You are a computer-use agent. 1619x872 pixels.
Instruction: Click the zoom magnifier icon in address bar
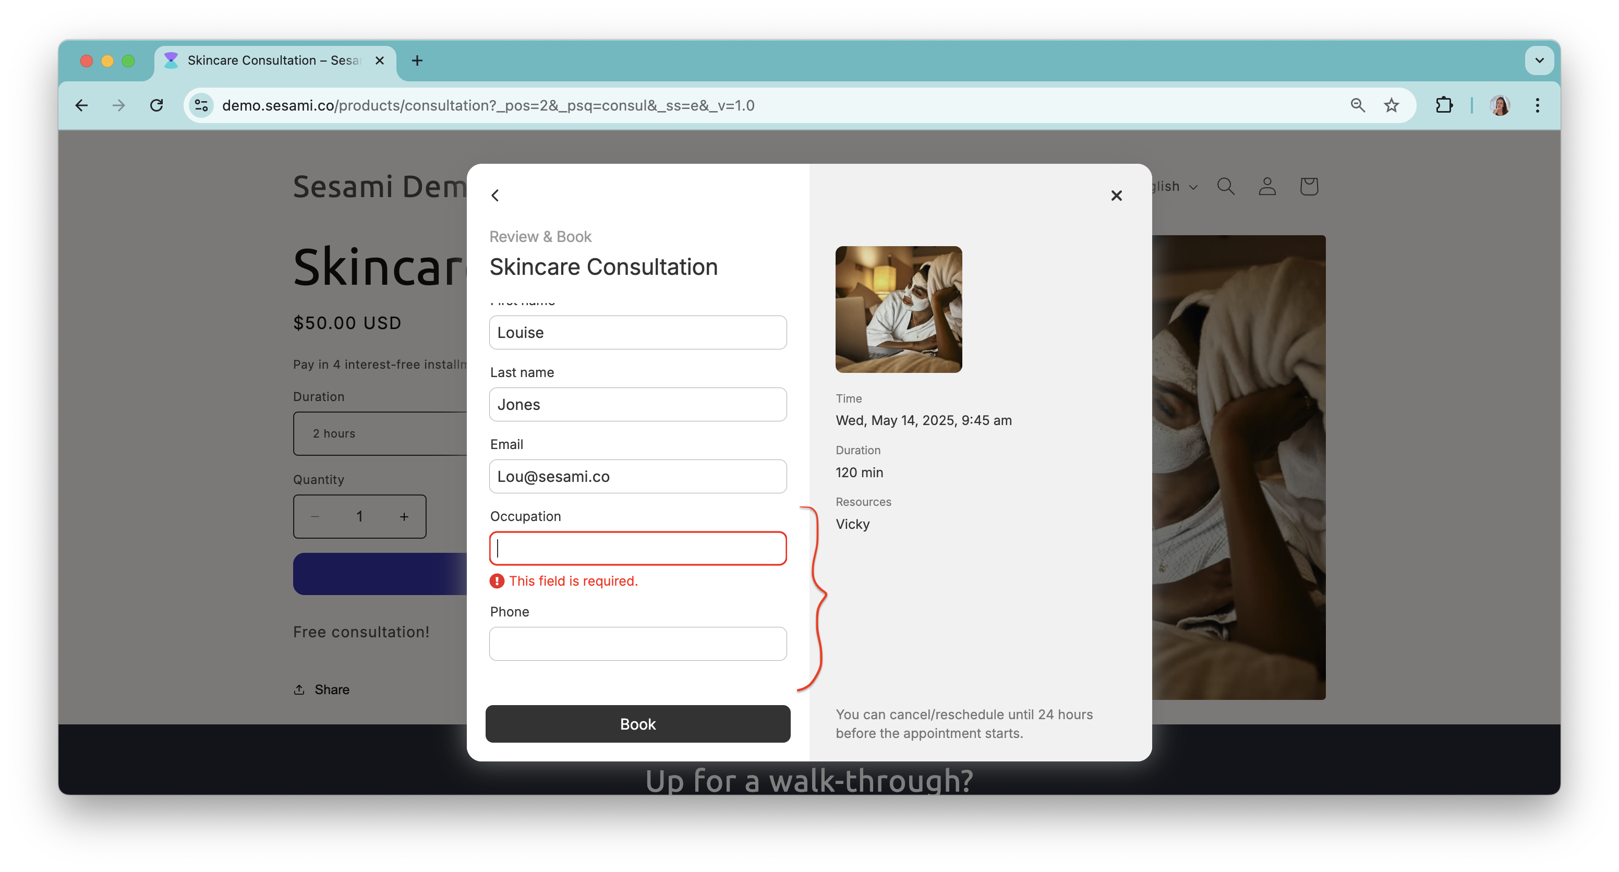click(1358, 105)
